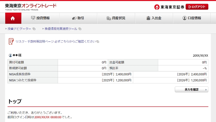Click the 2025年 NISA成長投資枠 amount cell
Screen dimensions: 216x122
point(95,74)
